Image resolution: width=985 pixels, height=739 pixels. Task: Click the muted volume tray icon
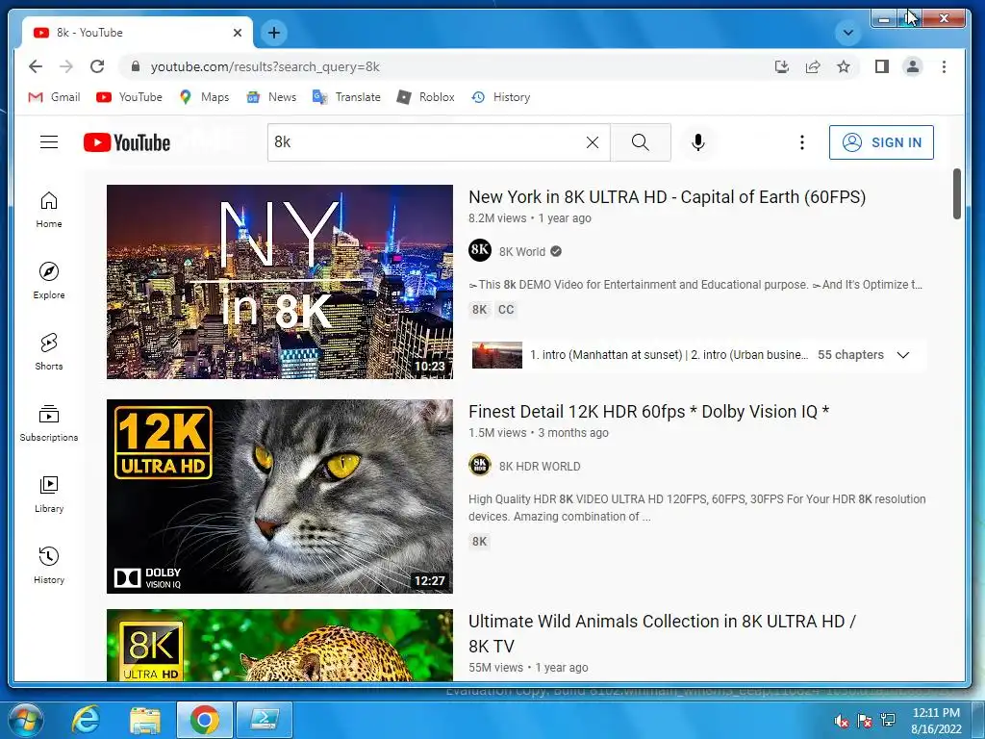tap(841, 721)
